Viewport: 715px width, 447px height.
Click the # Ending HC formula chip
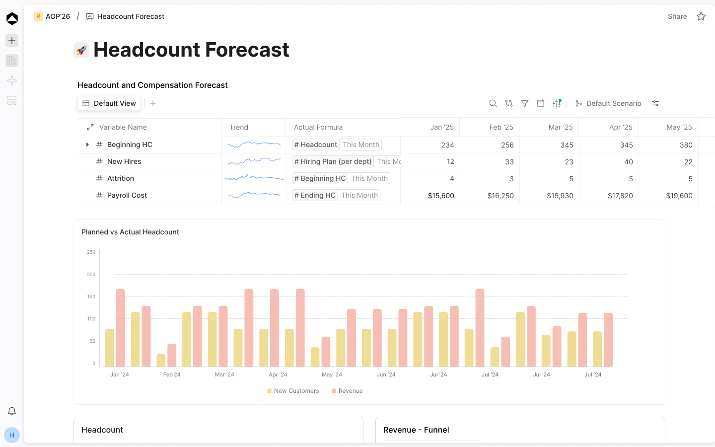point(315,195)
